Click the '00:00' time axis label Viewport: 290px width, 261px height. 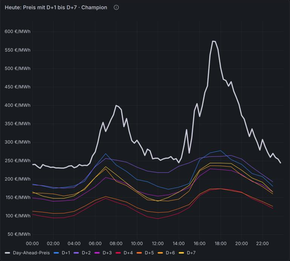click(32, 243)
